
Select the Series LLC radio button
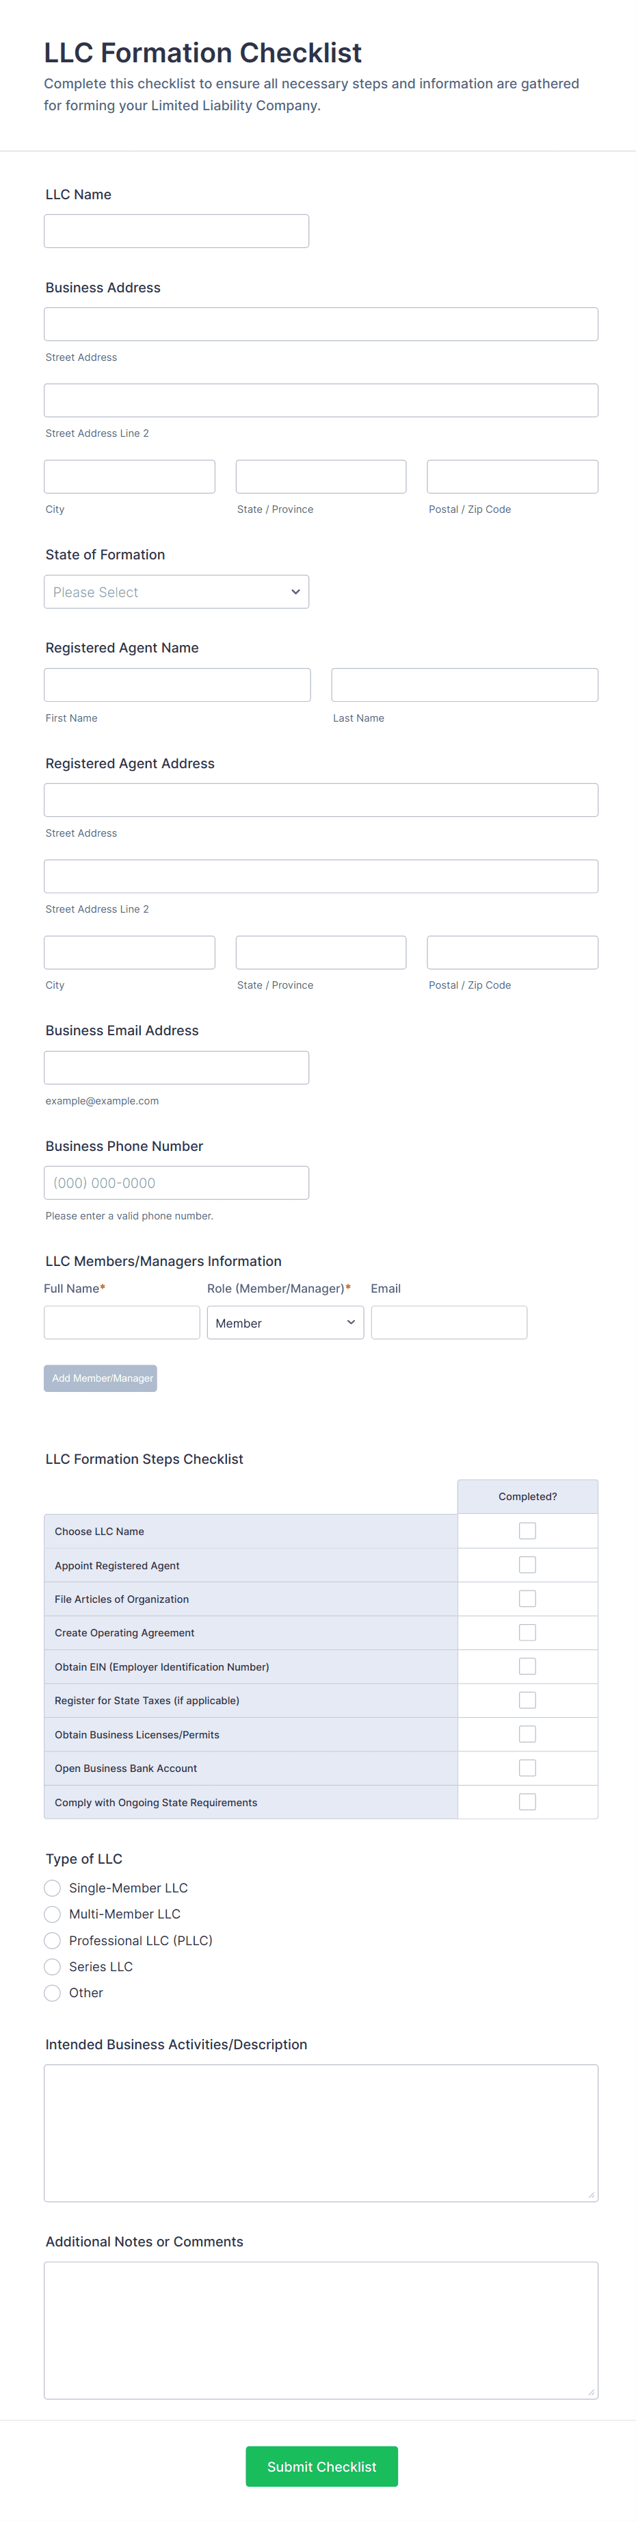pyautogui.click(x=53, y=1966)
